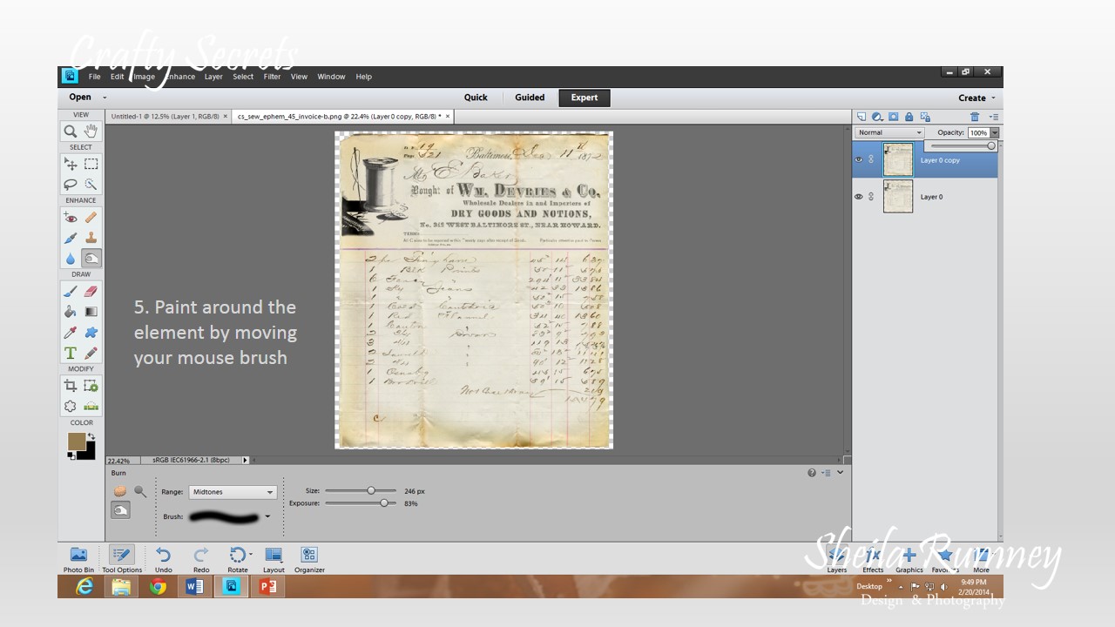1115x627 pixels.
Task: Toggle the link icon on Layer 0 copy
Action: pos(871,159)
